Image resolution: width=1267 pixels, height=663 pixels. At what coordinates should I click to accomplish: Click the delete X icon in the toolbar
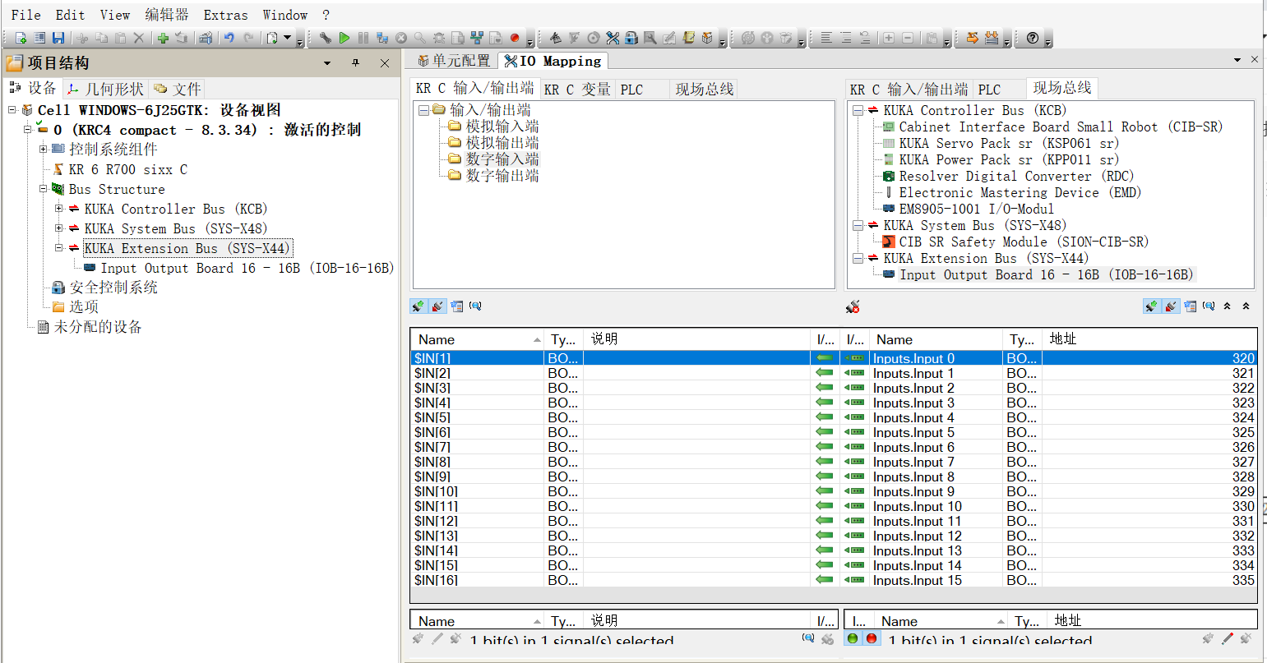click(x=139, y=38)
